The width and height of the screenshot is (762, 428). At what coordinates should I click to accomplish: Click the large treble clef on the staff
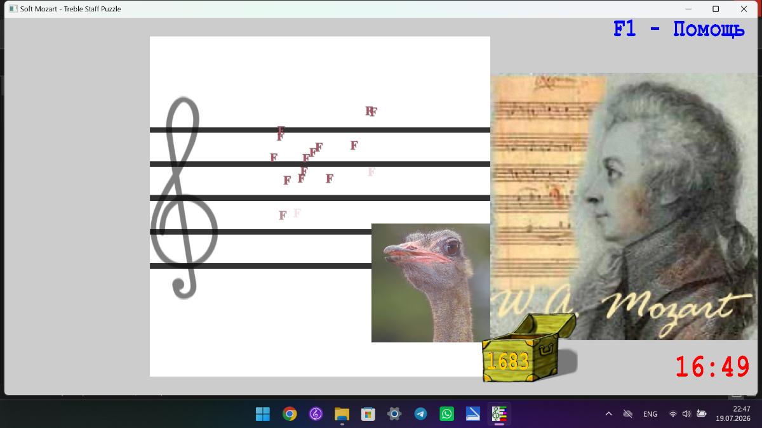coord(184,198)
